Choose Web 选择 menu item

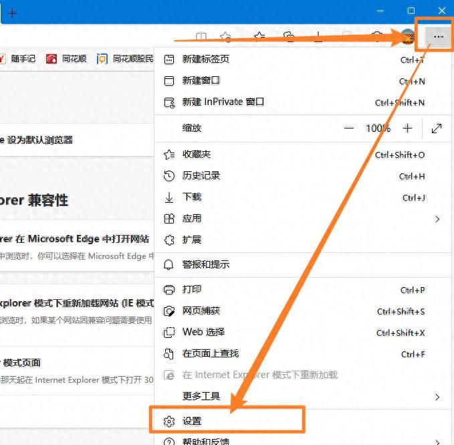pyautogui.click(x=302, y=333)
